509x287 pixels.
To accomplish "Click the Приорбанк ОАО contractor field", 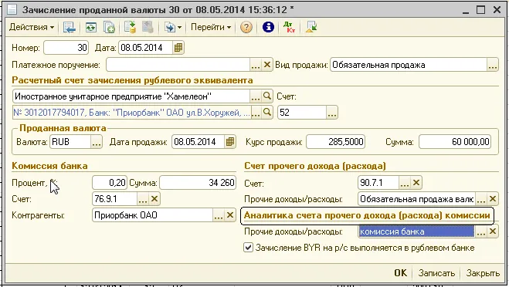I will [x=153, y=215].
